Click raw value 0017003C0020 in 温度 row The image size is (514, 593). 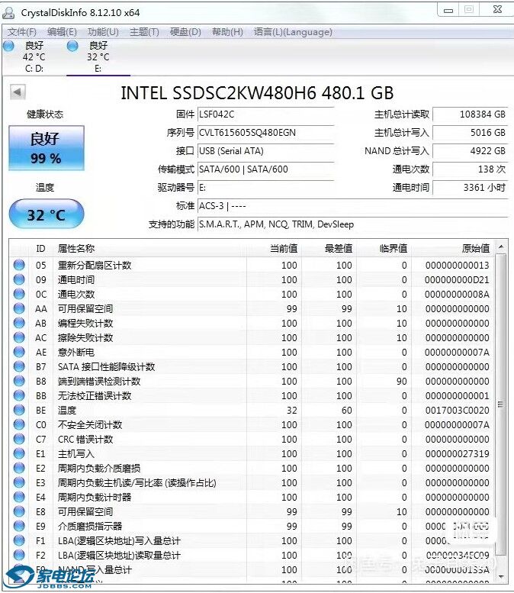[457, 410]
